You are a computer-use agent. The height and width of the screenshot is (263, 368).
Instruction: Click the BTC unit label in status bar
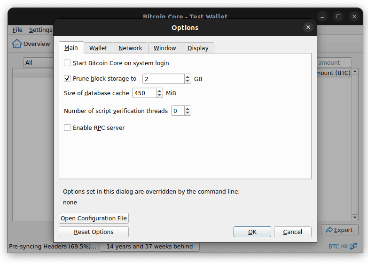click(x=334, y=247)
